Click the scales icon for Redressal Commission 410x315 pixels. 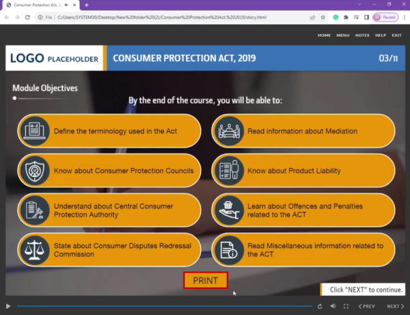[x=33, y=249]
